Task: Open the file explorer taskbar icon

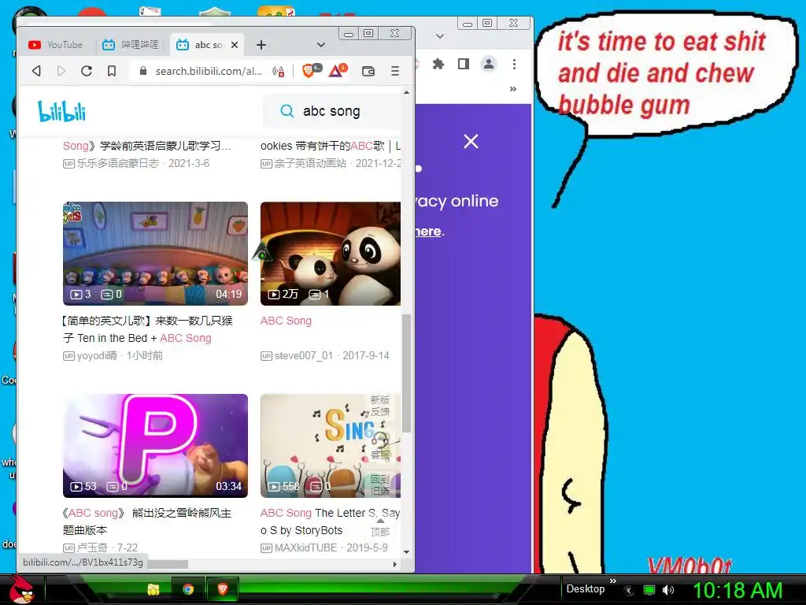Action: (x=153, y=589)
